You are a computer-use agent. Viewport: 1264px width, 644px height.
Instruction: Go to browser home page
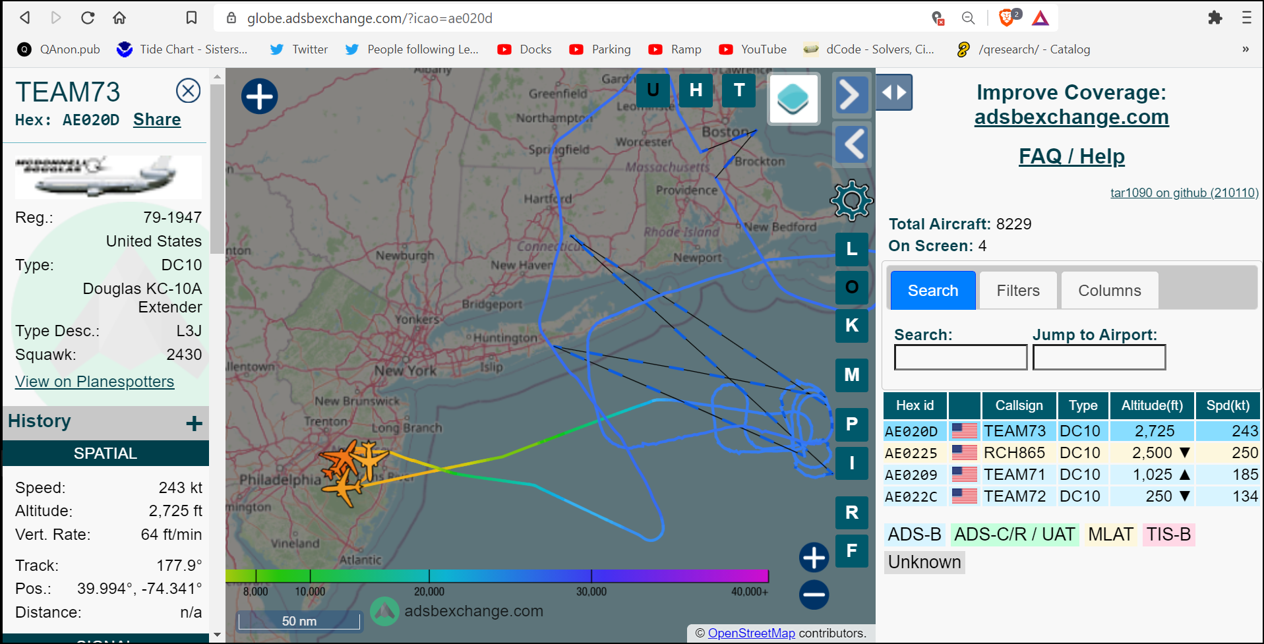[x=119, y=18]
